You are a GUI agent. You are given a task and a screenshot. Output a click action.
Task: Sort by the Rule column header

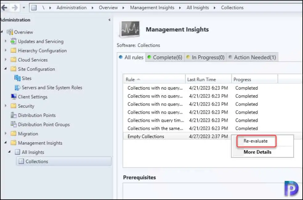[x=154, y=79]
